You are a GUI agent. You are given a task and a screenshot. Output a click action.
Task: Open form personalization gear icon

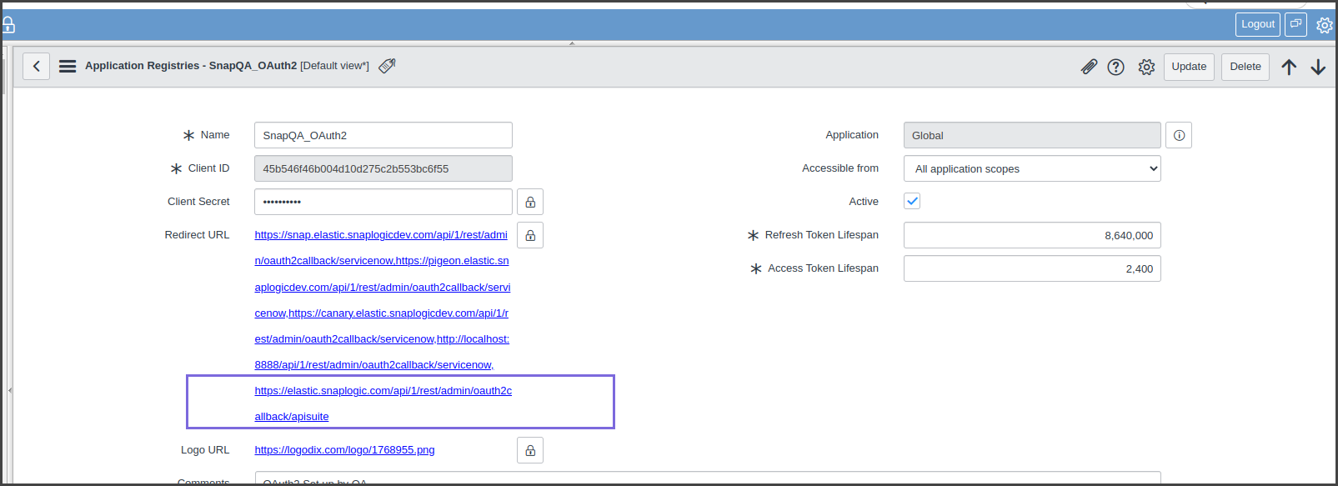coord(1146,67)
